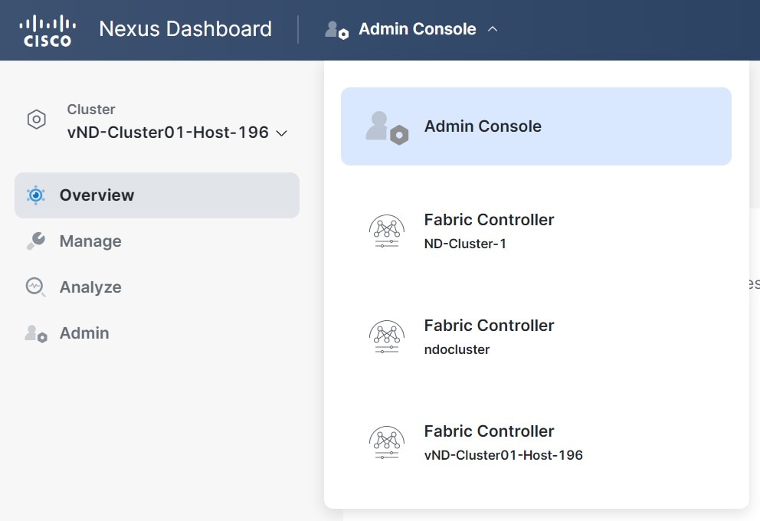Click Fabric Controller icon for vND-Cluster01-Host-196
Screen dimensions: 760x521
tap(387, 443)
